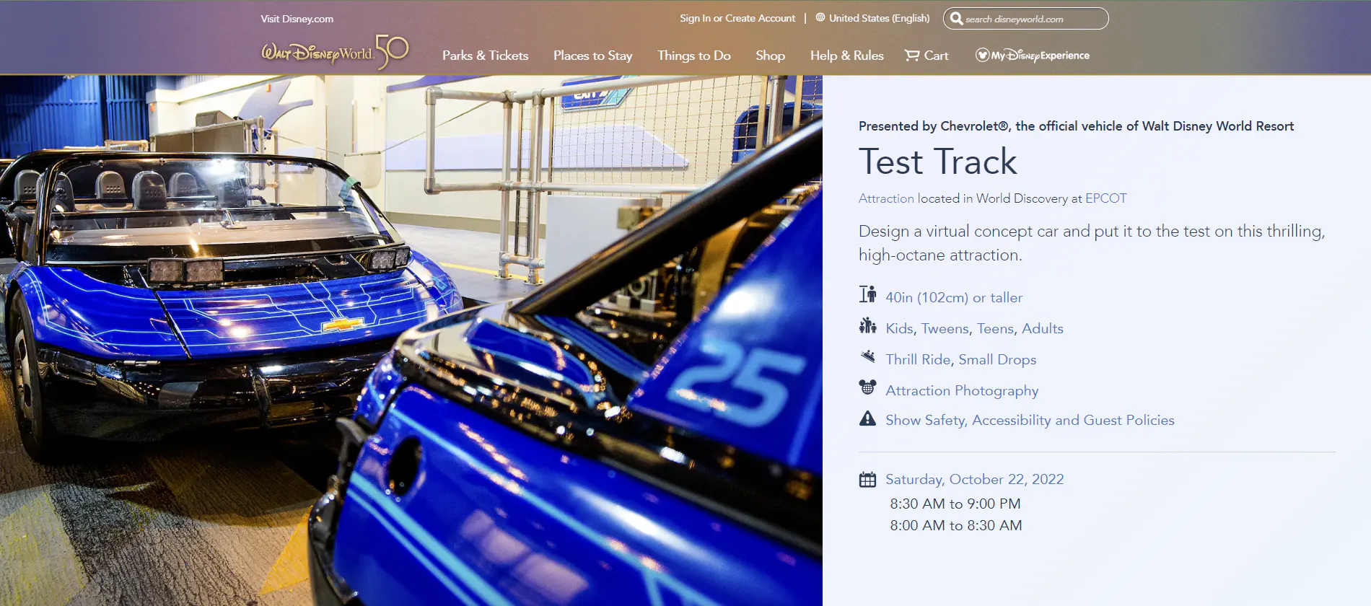Image resolution: width=1371 pixels, height=606 pixels.
Task: Open the Things to Do menu
Action: tap(693, 56)
